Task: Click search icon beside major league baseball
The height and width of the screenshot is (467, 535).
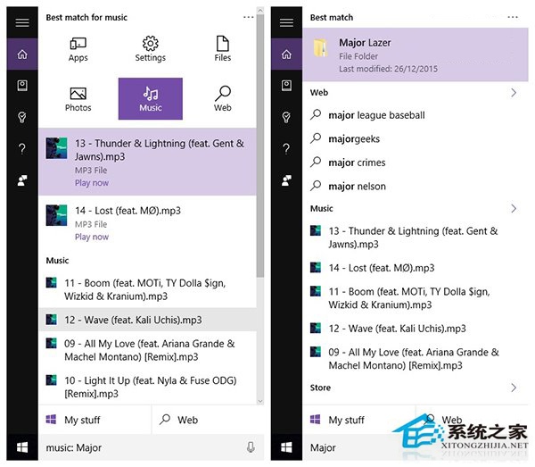Action: (316, 114)
